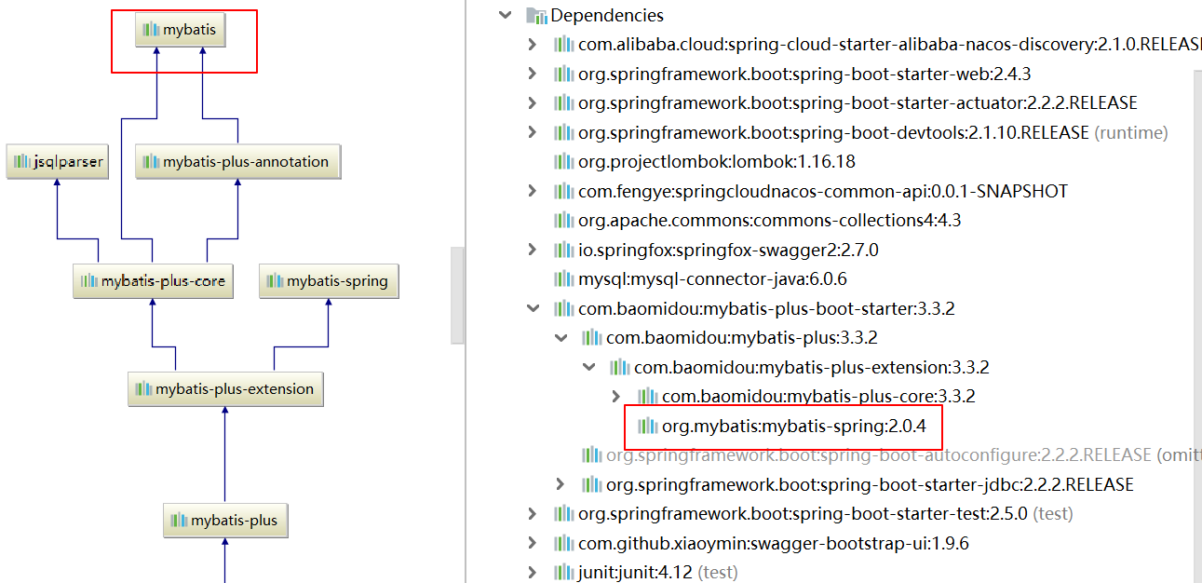The height and width of the screenshot is (583, 1202).
Task: Select spring-boot-starter-test:2.5.0 text
Action: (803, 514)
